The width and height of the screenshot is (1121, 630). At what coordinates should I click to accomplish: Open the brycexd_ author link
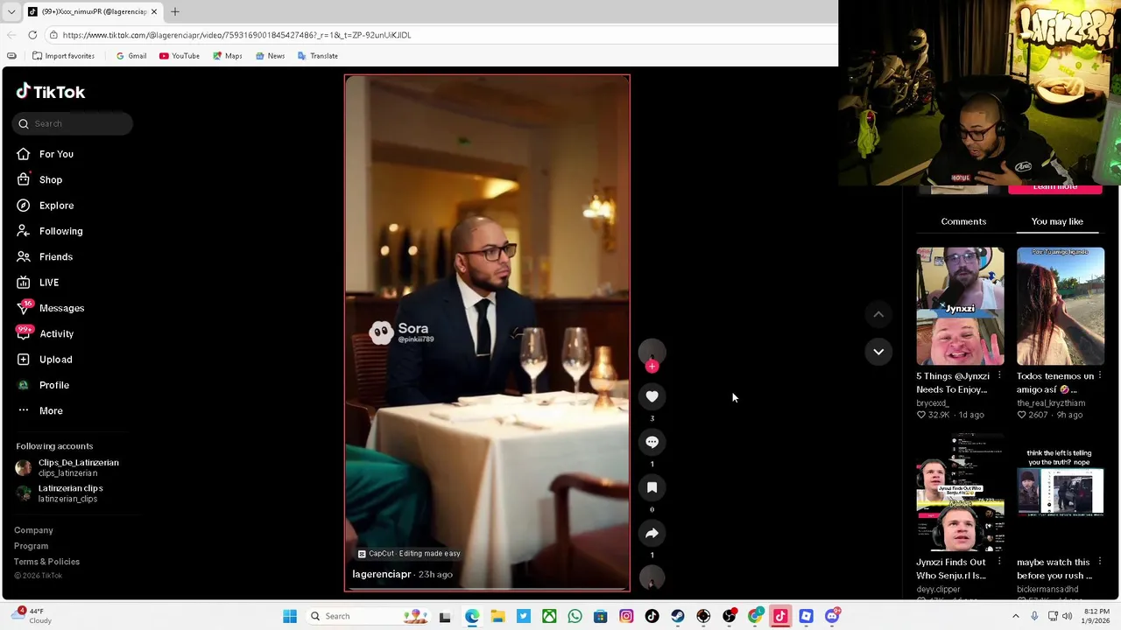[933, 403]
